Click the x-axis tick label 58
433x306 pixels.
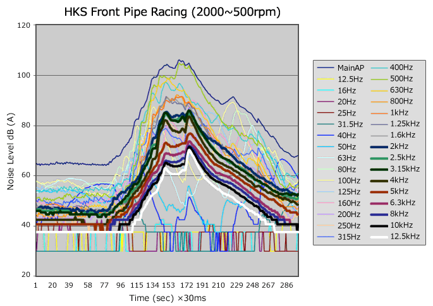pyautogui.click(x=88, y=285)
